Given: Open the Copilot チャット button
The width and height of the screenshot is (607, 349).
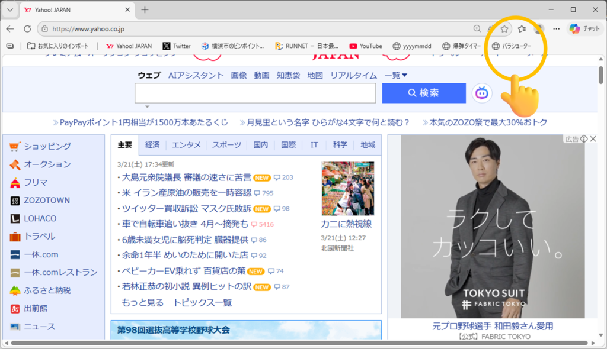Looking at the screenshot, I should tap(584, 28).
